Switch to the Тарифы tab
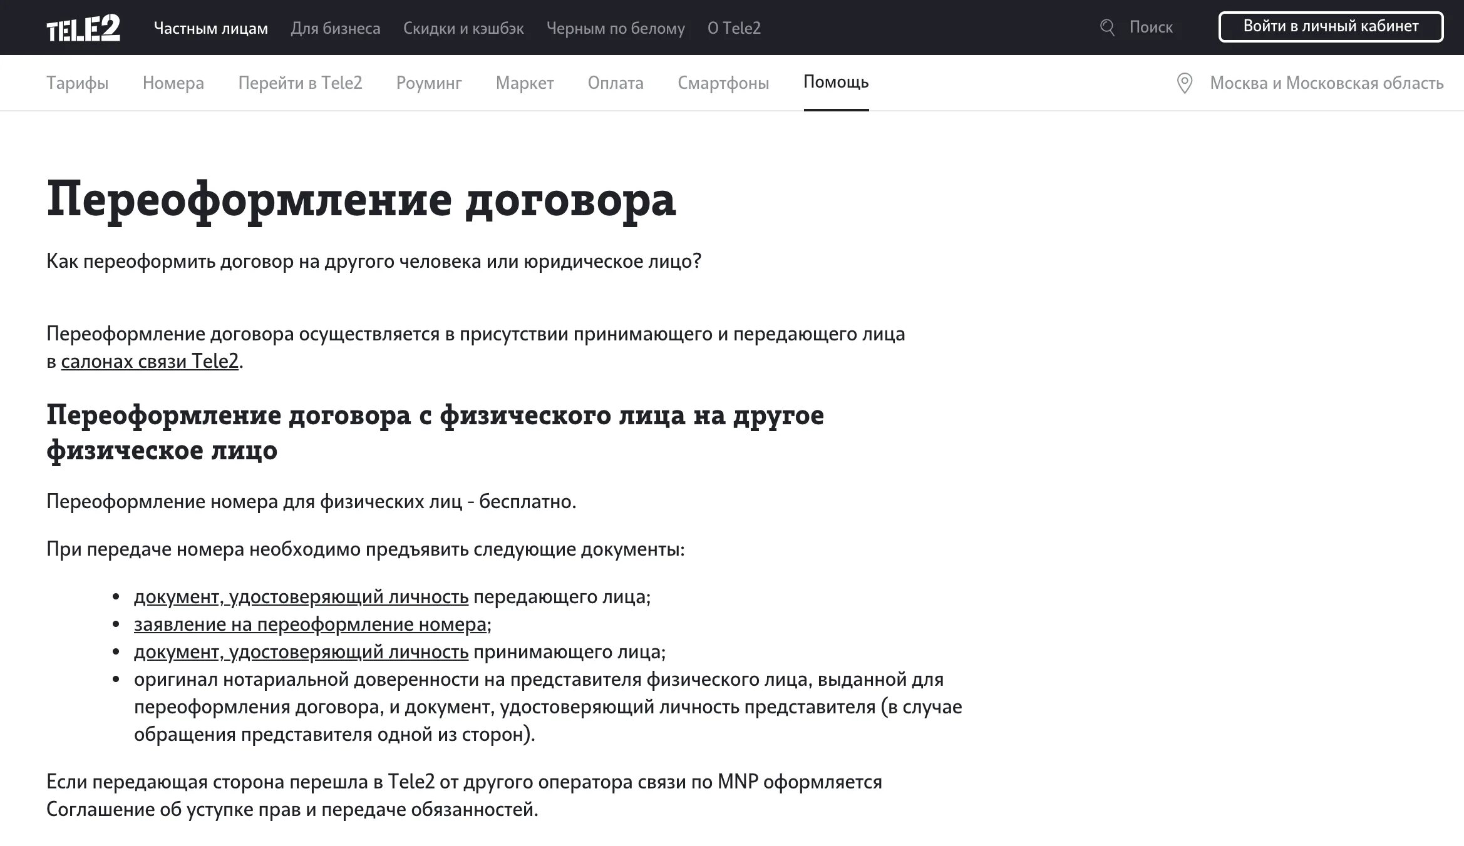This screenshot has width=1464, height=846. [x=78, y=83]
